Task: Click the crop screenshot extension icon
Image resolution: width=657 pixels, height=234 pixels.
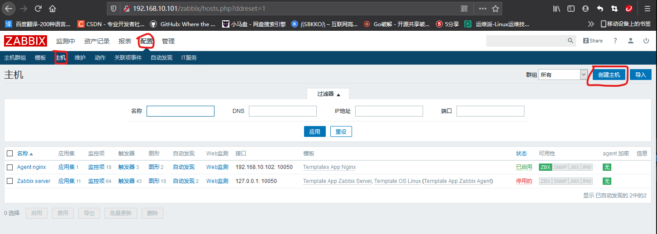Action: (614, 9)
